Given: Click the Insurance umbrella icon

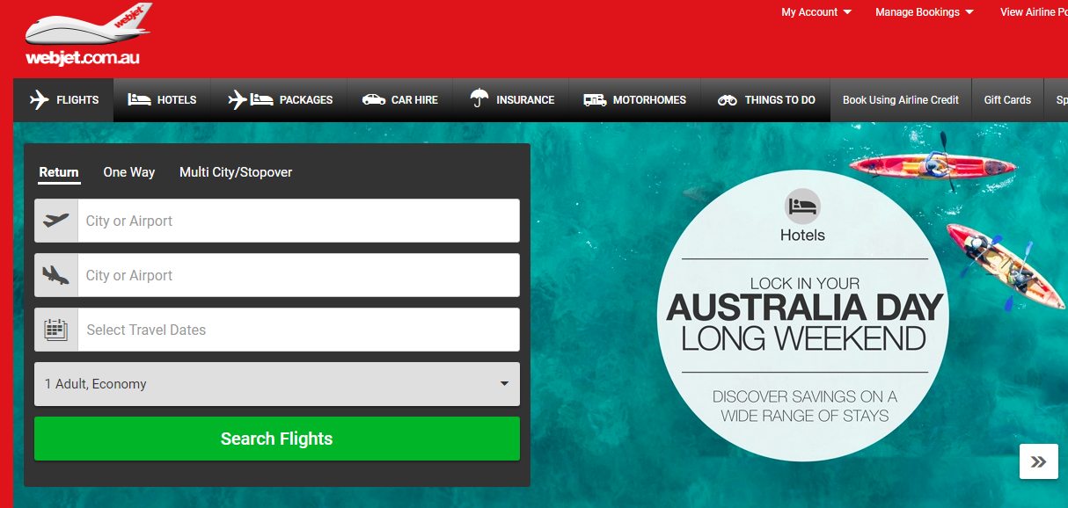Looking at the screenshot, I should (479, 98).
